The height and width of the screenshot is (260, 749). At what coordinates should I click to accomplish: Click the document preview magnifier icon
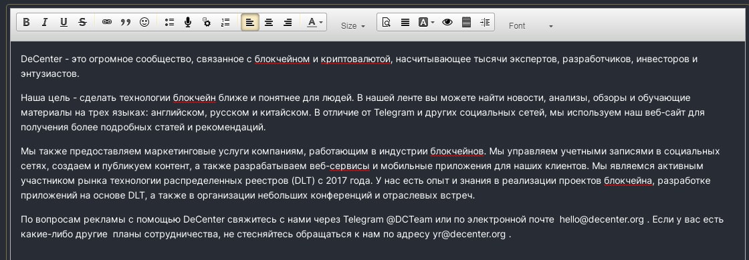[387, 23]
